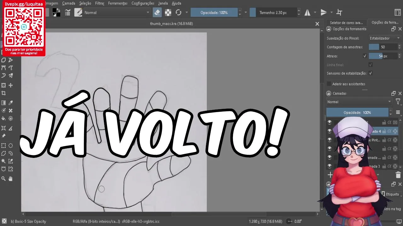
Task: Select the Polygon tool
Action: click(x=3, y=60)
